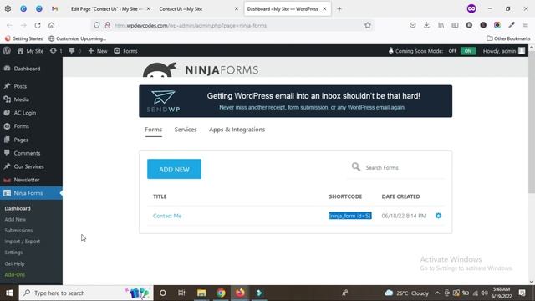Viewport: 535px width, 301px height.
Task: Open Ninja Forms Settings submenu
Action: (13, 253)
